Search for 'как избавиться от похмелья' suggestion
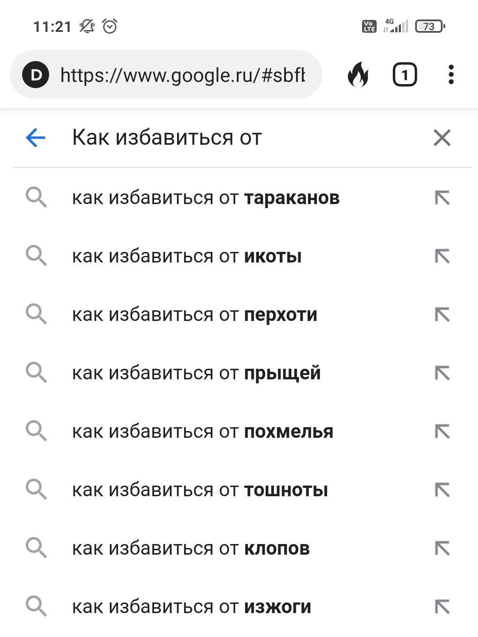478x637 pixels. 202,432
